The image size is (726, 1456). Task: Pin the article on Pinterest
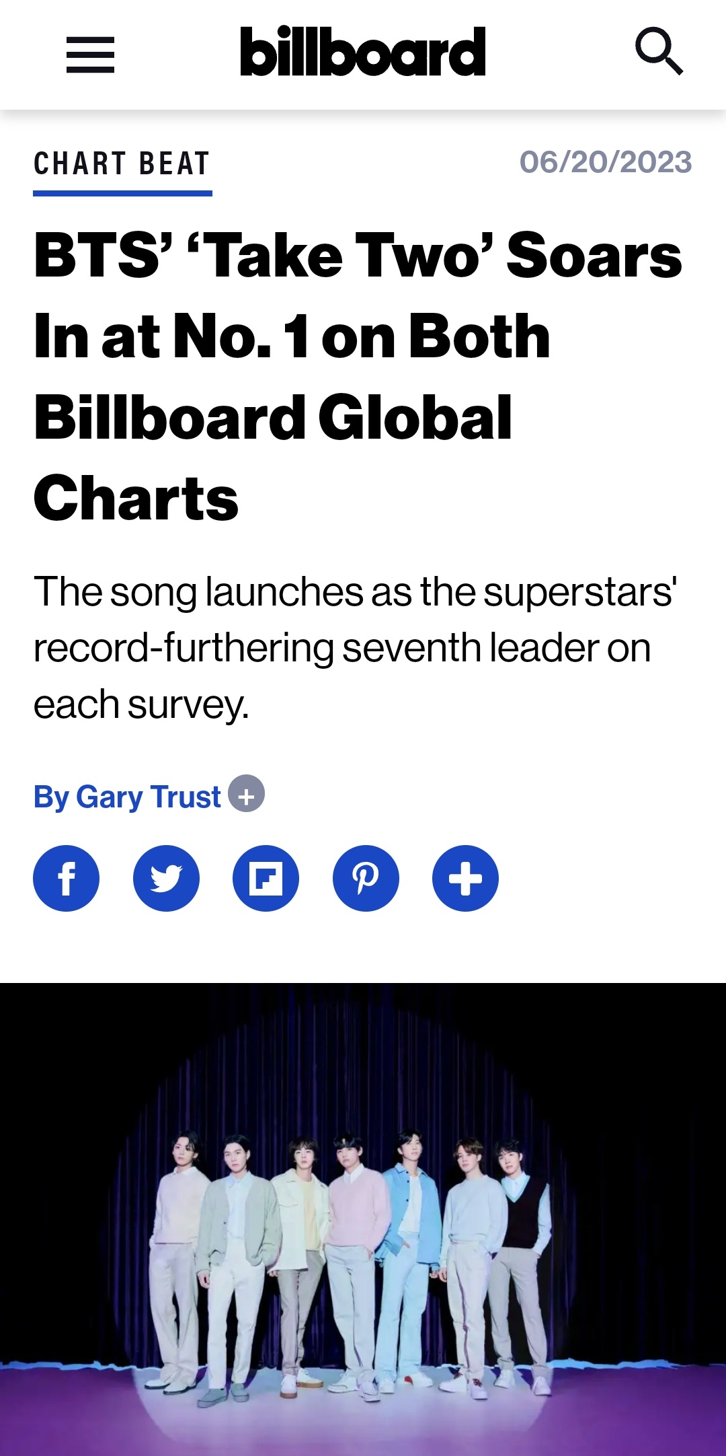pos(366,878)
